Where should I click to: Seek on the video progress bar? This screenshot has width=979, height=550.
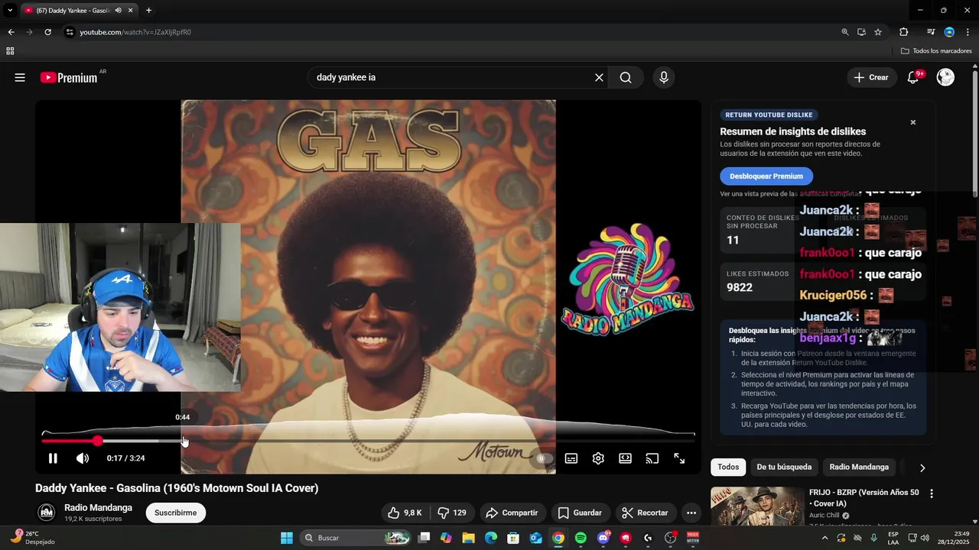(x=368, y=441)
